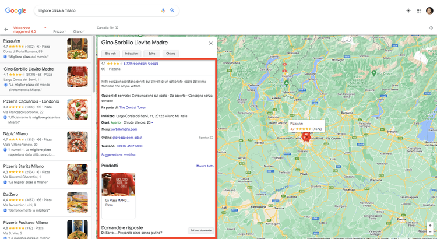437x239 pixels.
Task: Click the red Pizza Am map pin
Action: pyautogui.click(x=306, y=136)
